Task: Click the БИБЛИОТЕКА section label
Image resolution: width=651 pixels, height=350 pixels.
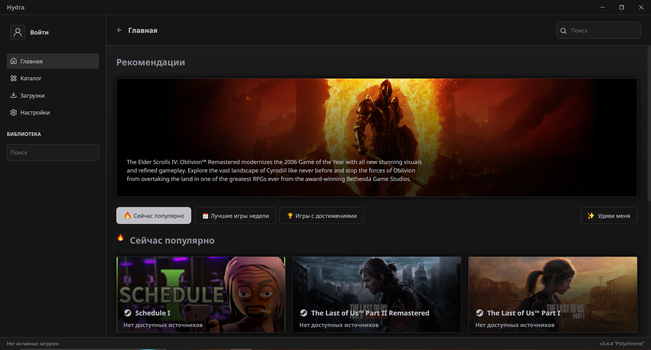Action: (24, 134)
